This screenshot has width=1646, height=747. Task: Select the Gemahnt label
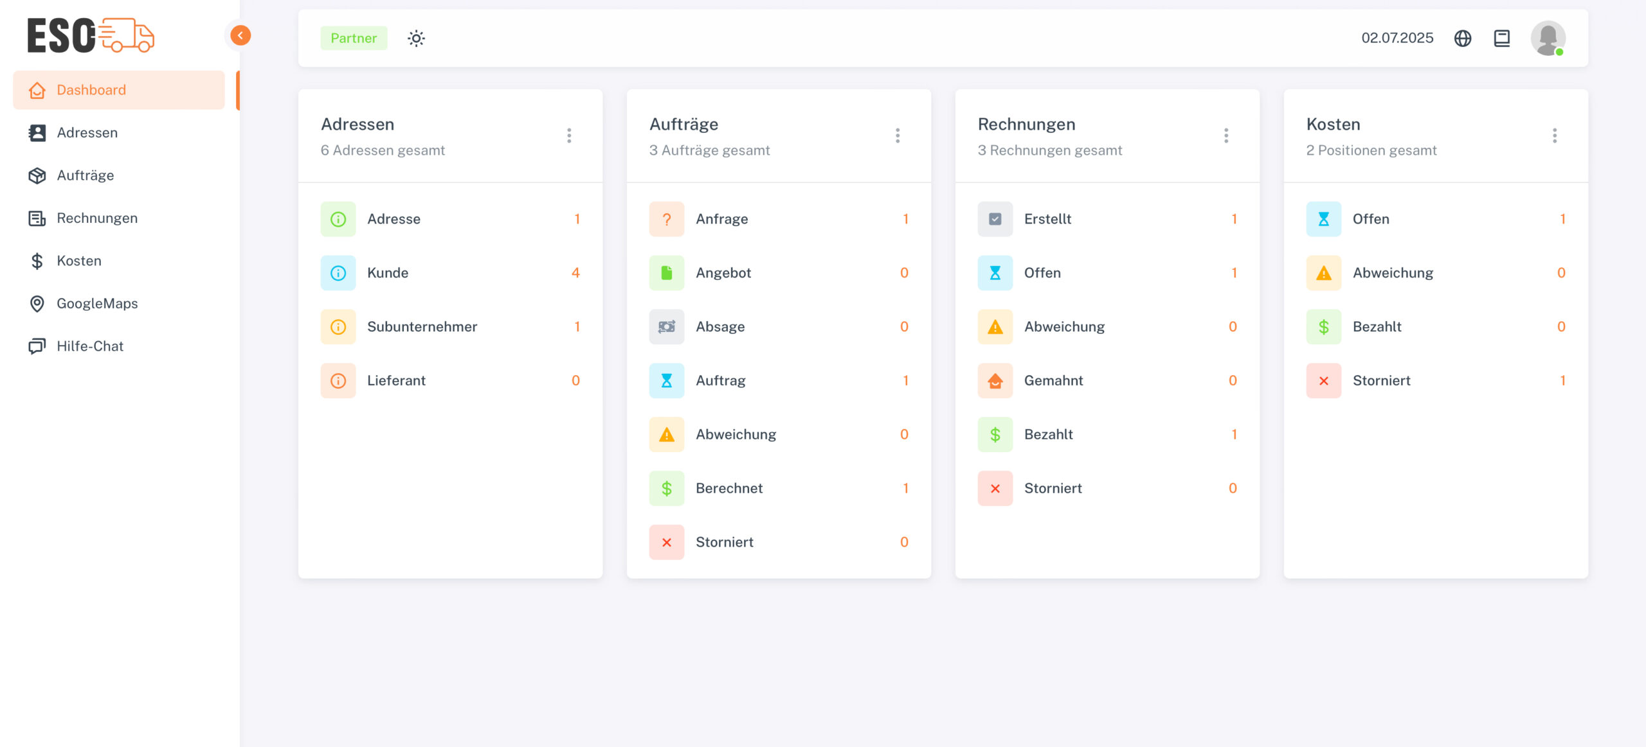pos(1054,381)
